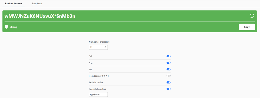
Task: Select the Random Password tab
Action: click(x=14, y=3)
